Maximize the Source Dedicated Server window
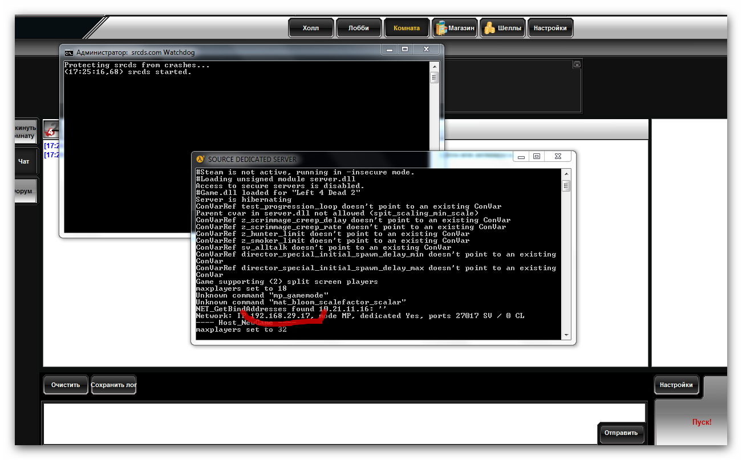 tap(537, 156)
